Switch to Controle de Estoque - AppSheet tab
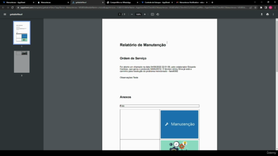Viewport: 278px width, 156px height. (x=157, y=3)
